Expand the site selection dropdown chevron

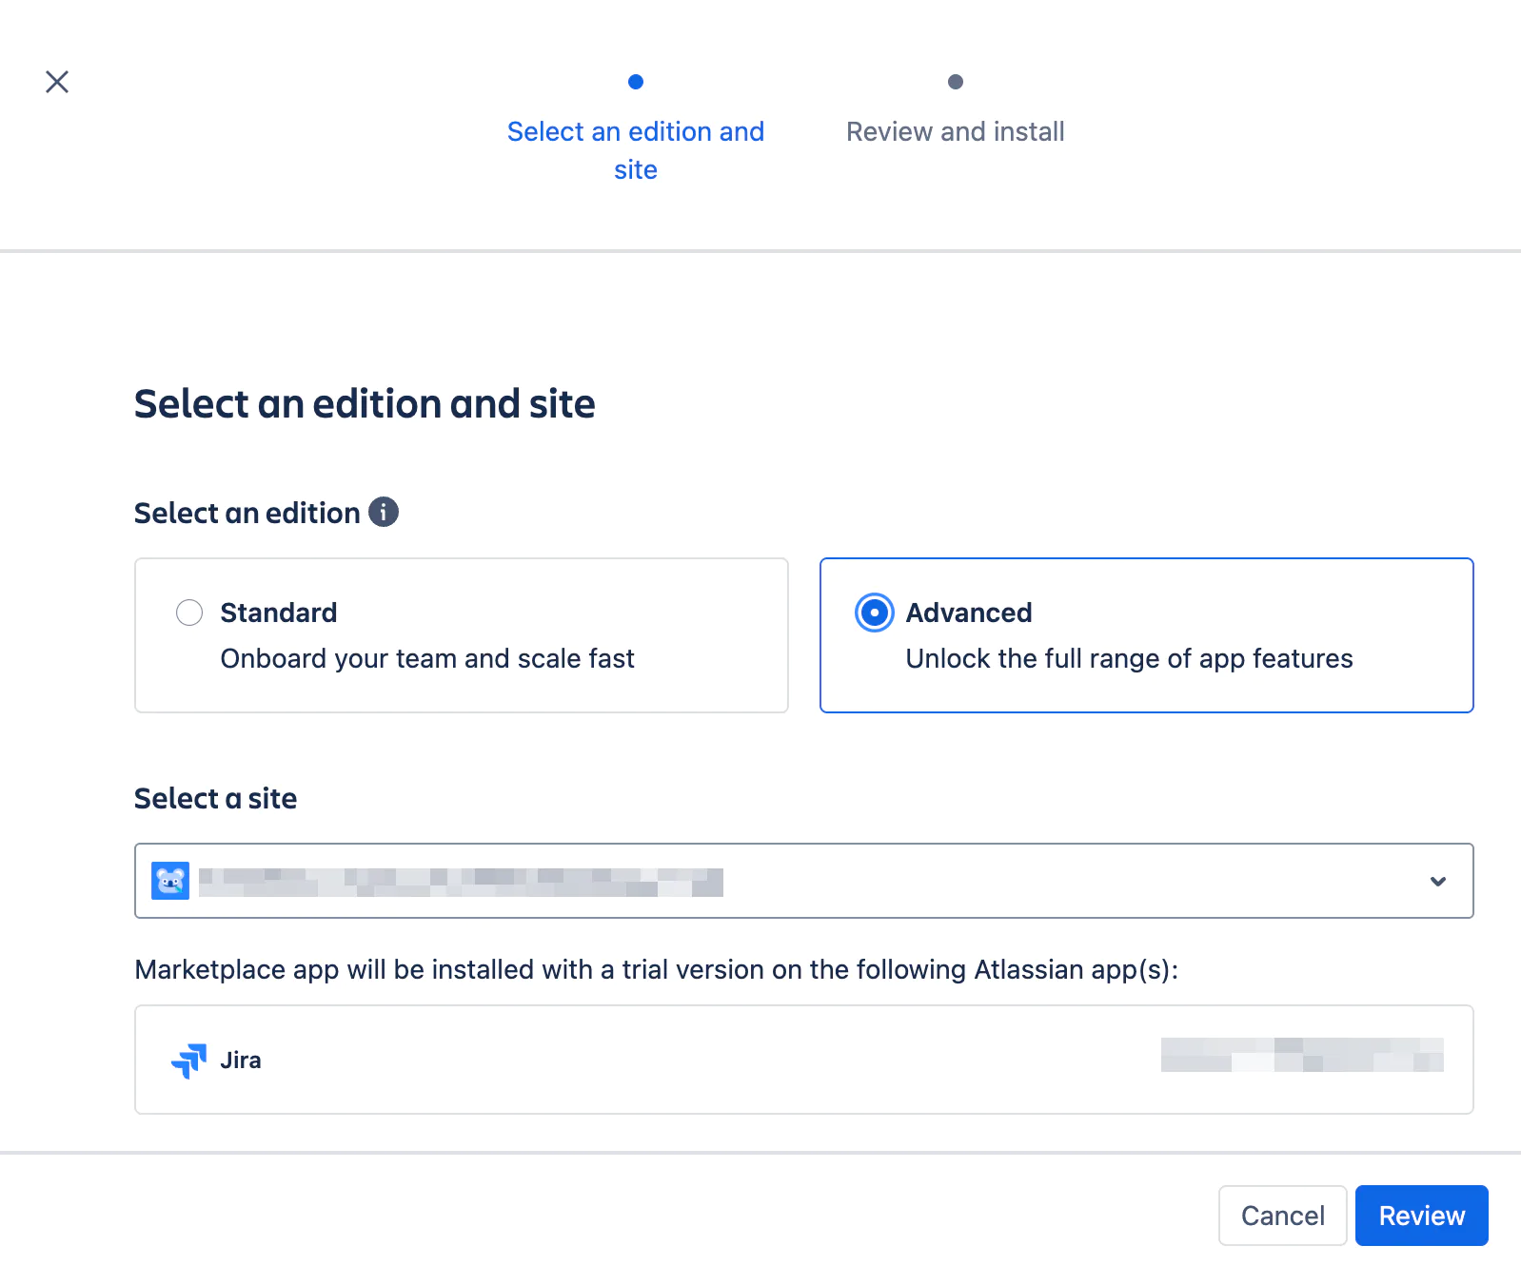pos(1438,881)
